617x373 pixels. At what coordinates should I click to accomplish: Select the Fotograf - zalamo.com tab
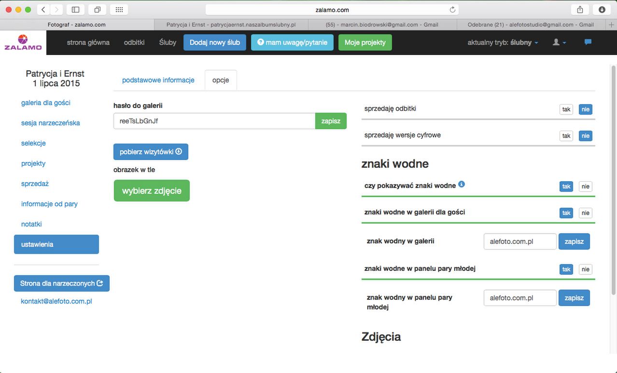coord(77,25)
